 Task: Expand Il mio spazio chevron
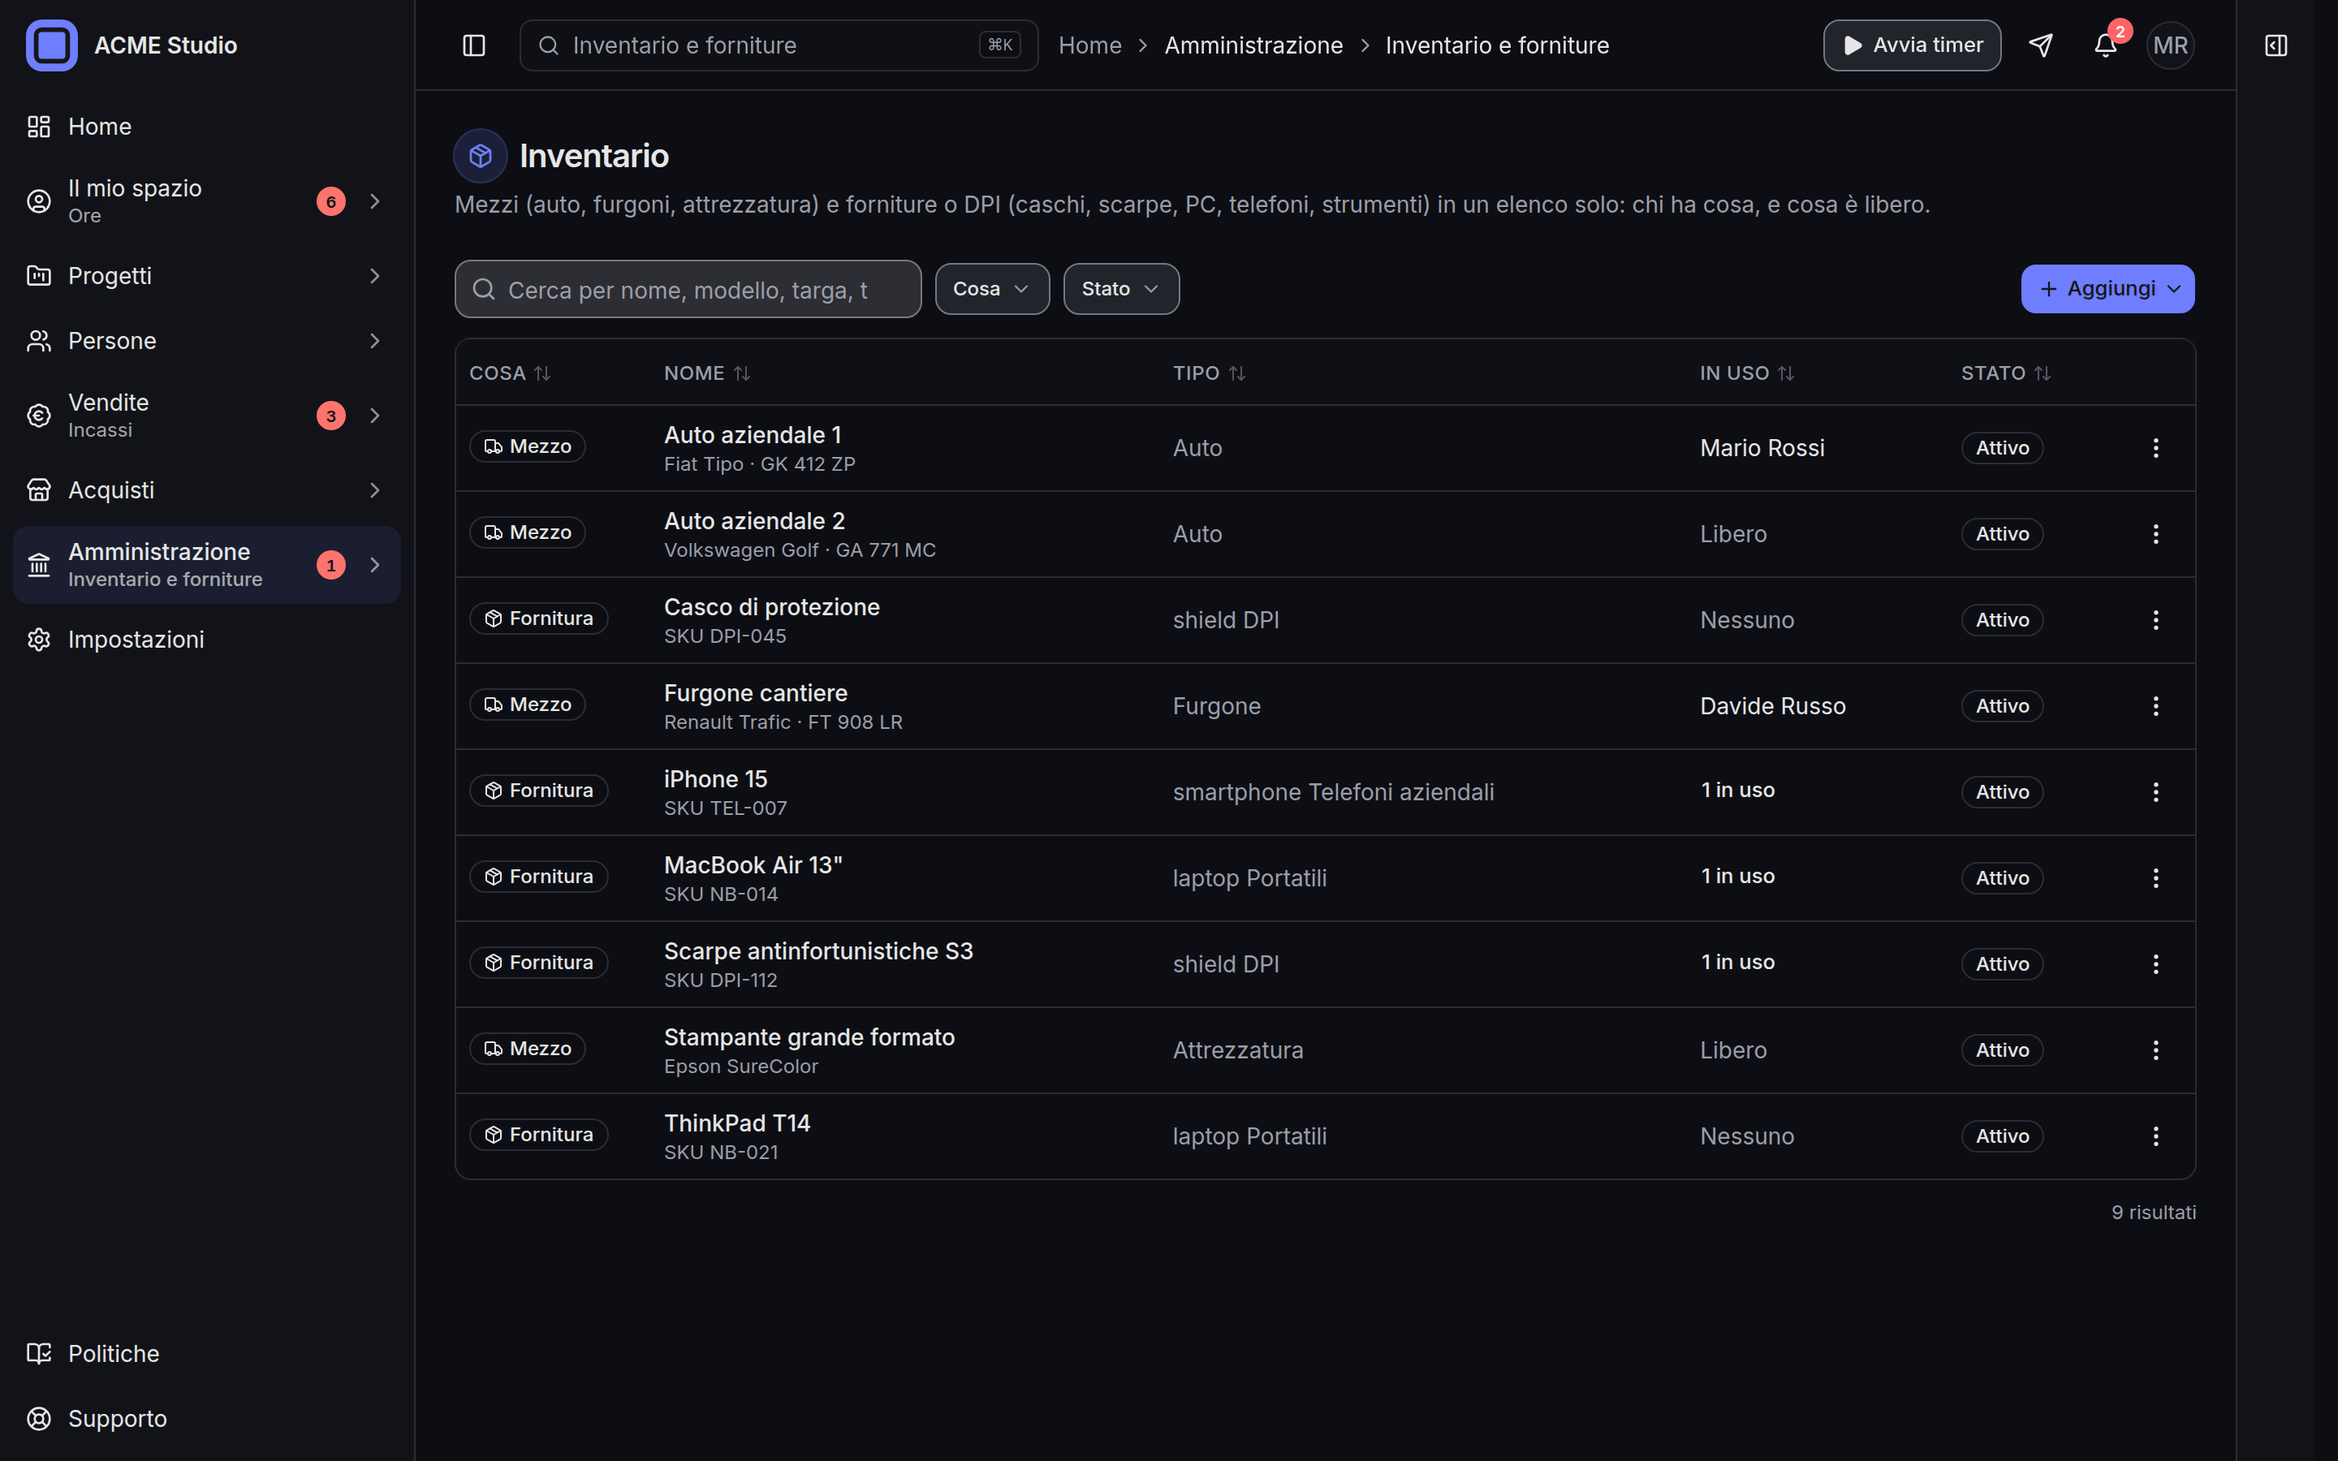click(x=375, y=201)
